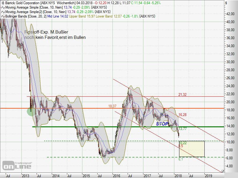Click the closing price C:11,54 value
This screenshot has height=178, width=238.
point(137,3)
